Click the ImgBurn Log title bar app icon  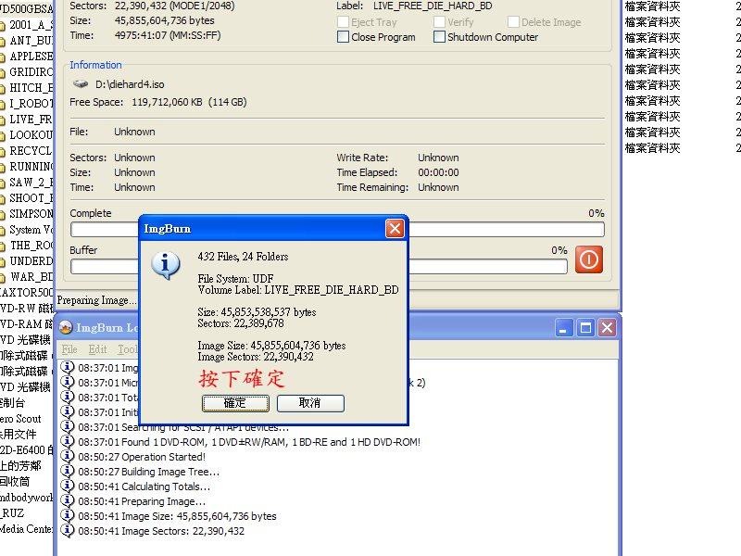(66, 327)
